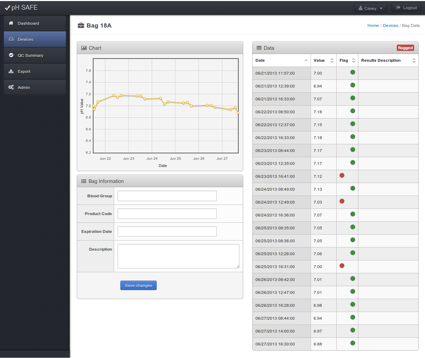Click the sign-out icon in Logout button

pos(398,7)
